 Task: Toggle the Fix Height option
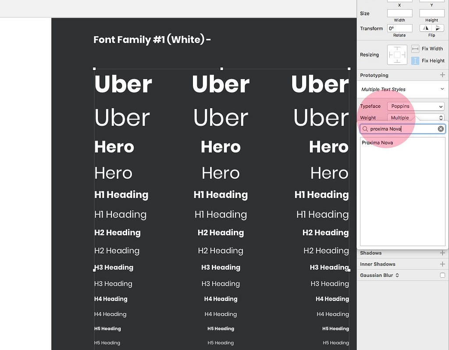tap(415, 61)
